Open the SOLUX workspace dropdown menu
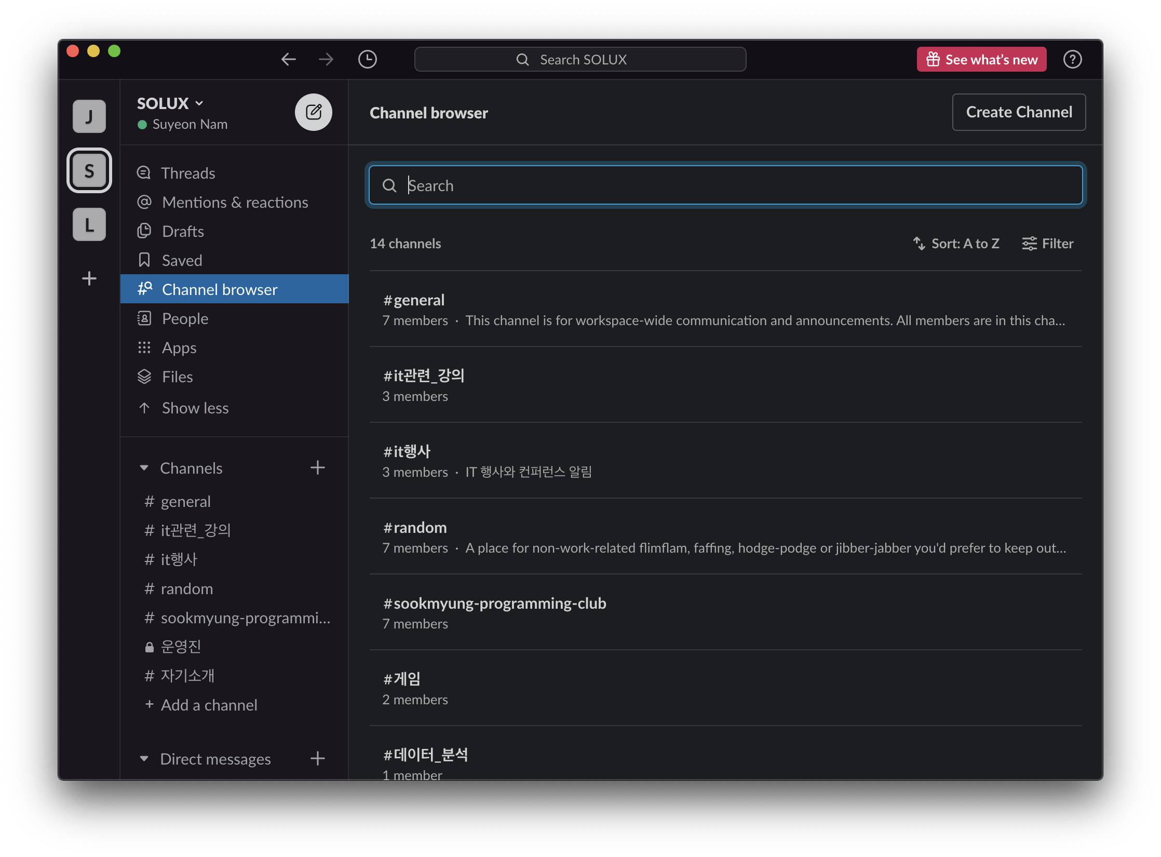The width and height of the screenshot is (1161, 857). pyautogui.click(x=170, y=103)
